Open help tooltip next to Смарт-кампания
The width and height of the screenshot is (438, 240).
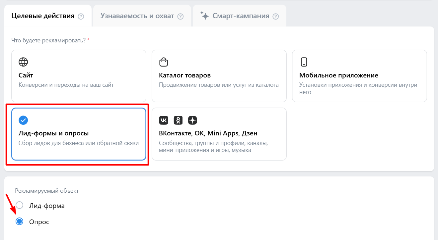(275, 16)
